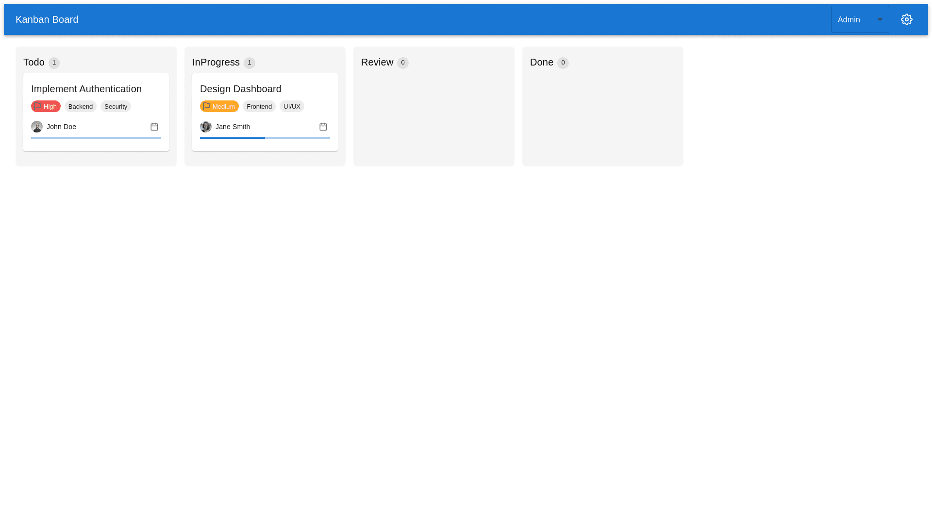
Task: Click the flag icon in High chip
Action: 37,106
